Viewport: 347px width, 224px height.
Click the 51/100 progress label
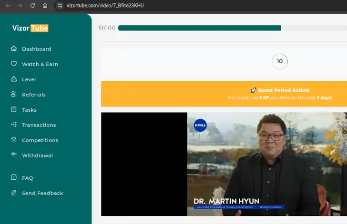pyautogui.click(x=107, y=28)
